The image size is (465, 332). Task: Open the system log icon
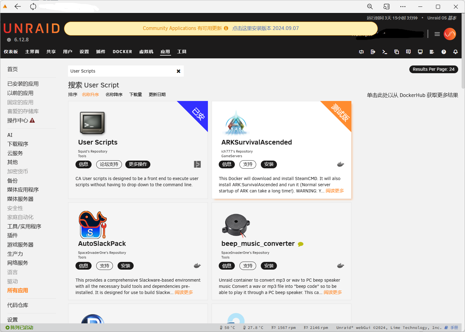432,52
